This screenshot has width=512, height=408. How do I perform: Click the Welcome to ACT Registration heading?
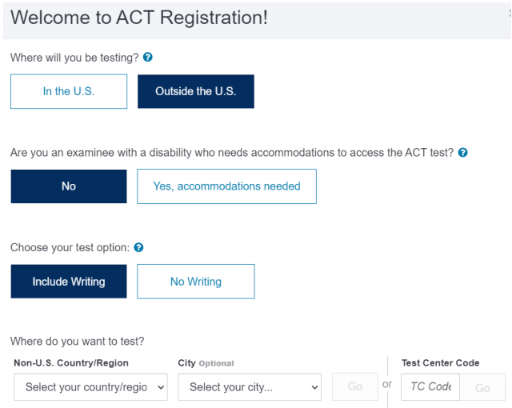(138, 18)
